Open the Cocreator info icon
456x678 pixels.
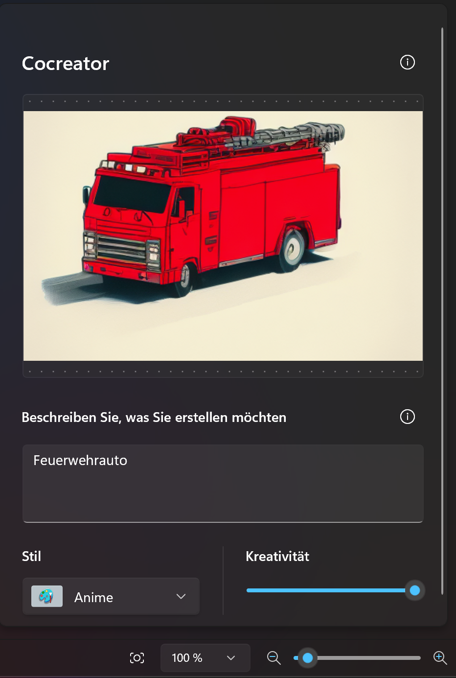coord(408,62)
